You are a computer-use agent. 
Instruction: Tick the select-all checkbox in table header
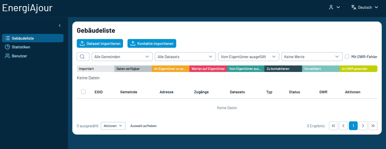[83, 92]
